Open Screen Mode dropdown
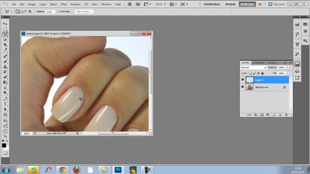This screenshot has width=310, height=174. click(184, 4)
